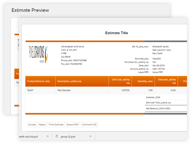Click Estimate Total_adźnę wą label
The height and width of the screenshot is (144, 191).
tap(159, 102)
